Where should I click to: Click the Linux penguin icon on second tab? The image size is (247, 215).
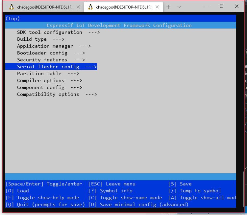pyautogui.click(x=90, y=7)
